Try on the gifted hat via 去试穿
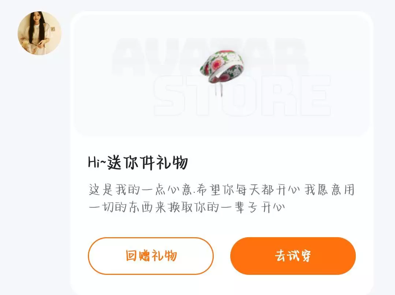 293,256
